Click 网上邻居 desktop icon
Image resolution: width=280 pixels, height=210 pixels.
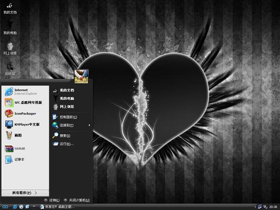click(10, 49)
